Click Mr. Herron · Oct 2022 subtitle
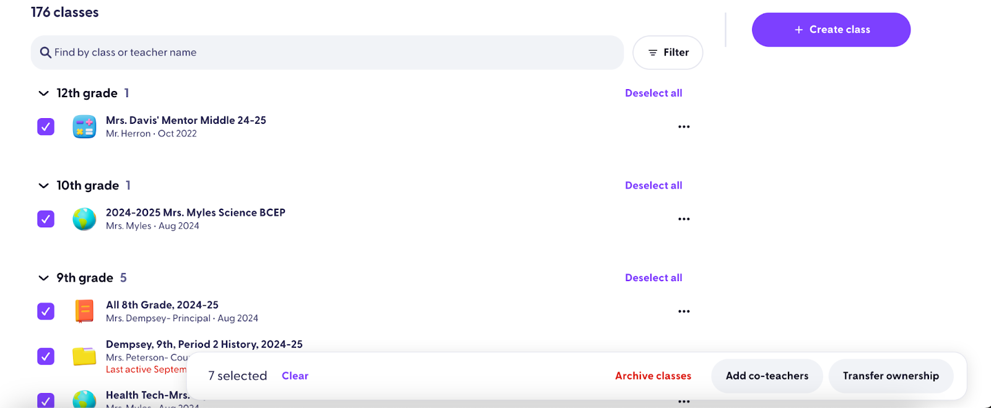This screenshot has width=991, height=408. coord(151,134)
